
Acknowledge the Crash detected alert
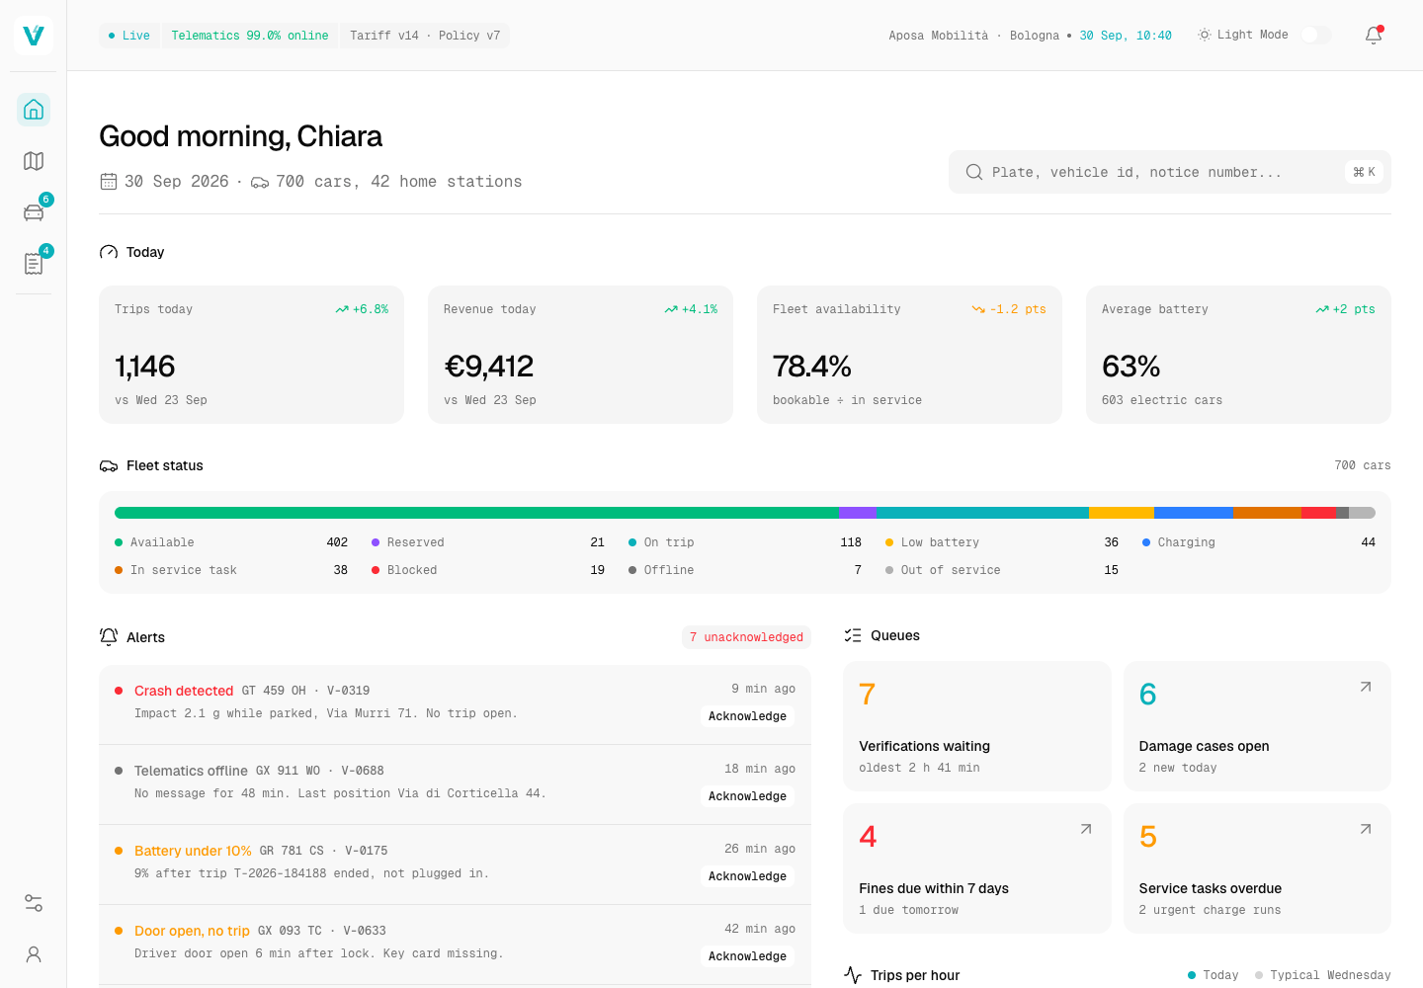click(747, 716)
